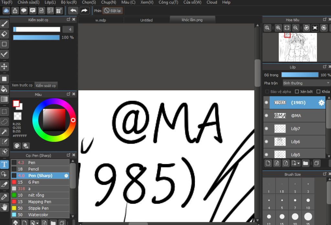Select the Hand pan tool
The image size is (331, 225).
pos(5,207)
